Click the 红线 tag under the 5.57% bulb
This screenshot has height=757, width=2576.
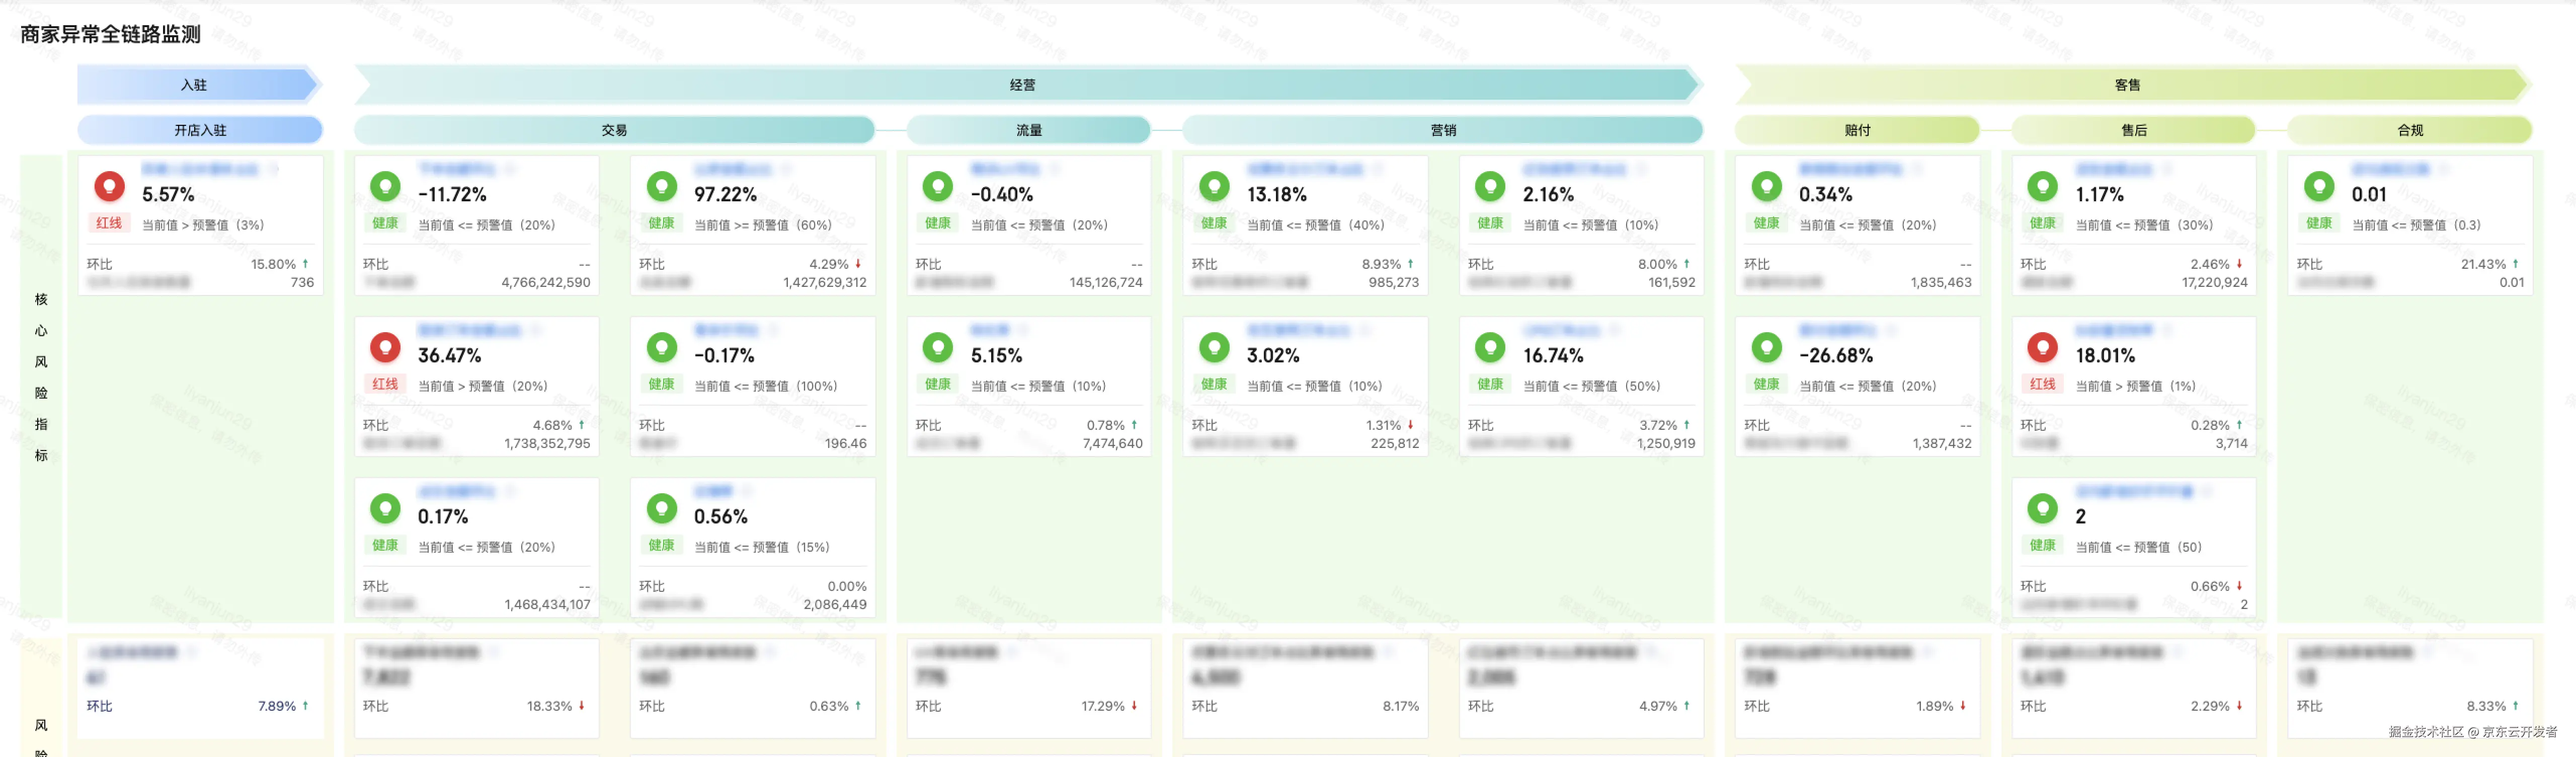(x=109, y=223)
